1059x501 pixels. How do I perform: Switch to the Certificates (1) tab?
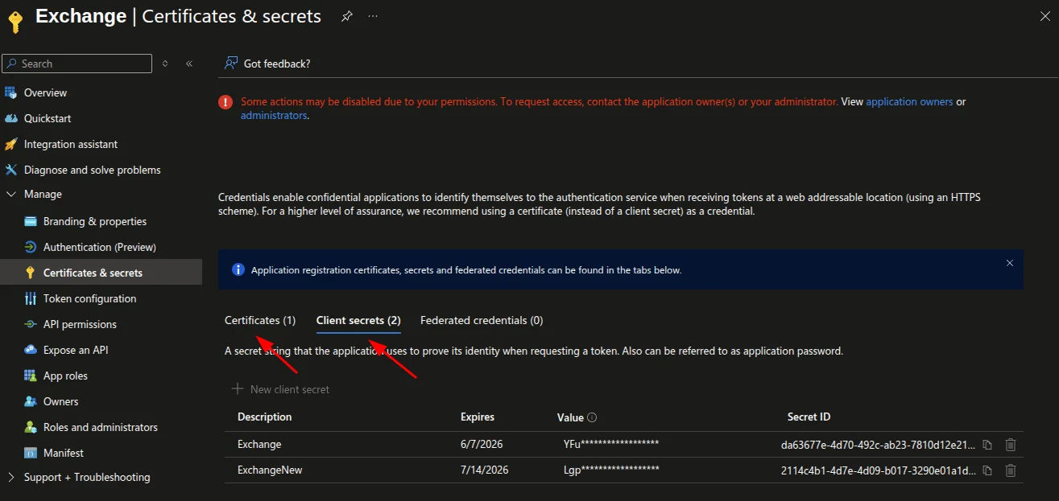point(260,320)
